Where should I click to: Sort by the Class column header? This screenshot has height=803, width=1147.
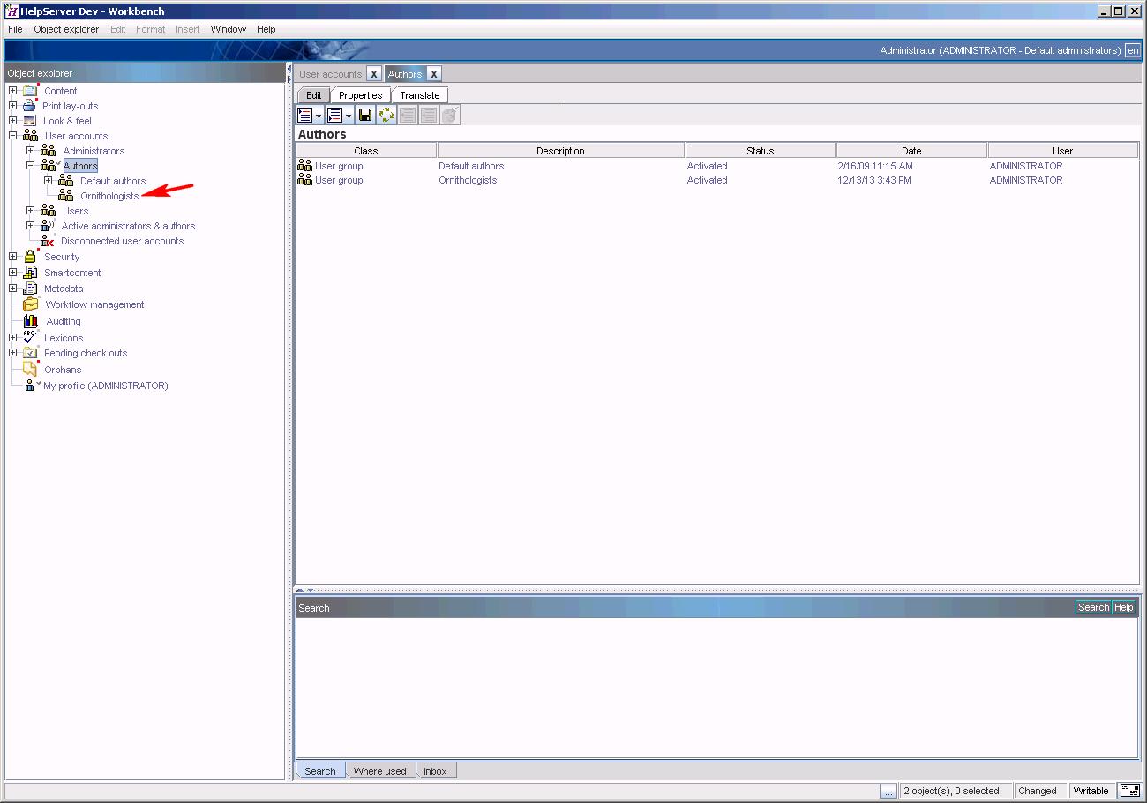click(x=365, y=151)
